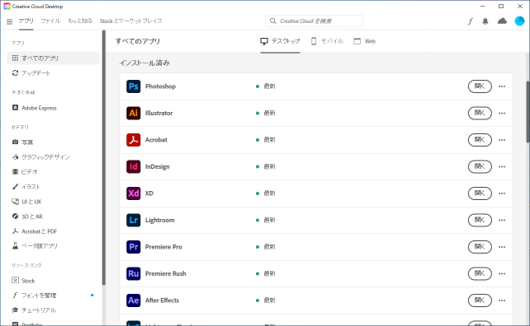Open the notifications bell icon
Viewport: 530px width, 326px height.
pos(485,21)
